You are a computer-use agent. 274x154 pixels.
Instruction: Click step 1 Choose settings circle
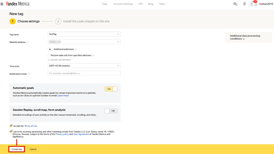(12, 21)
